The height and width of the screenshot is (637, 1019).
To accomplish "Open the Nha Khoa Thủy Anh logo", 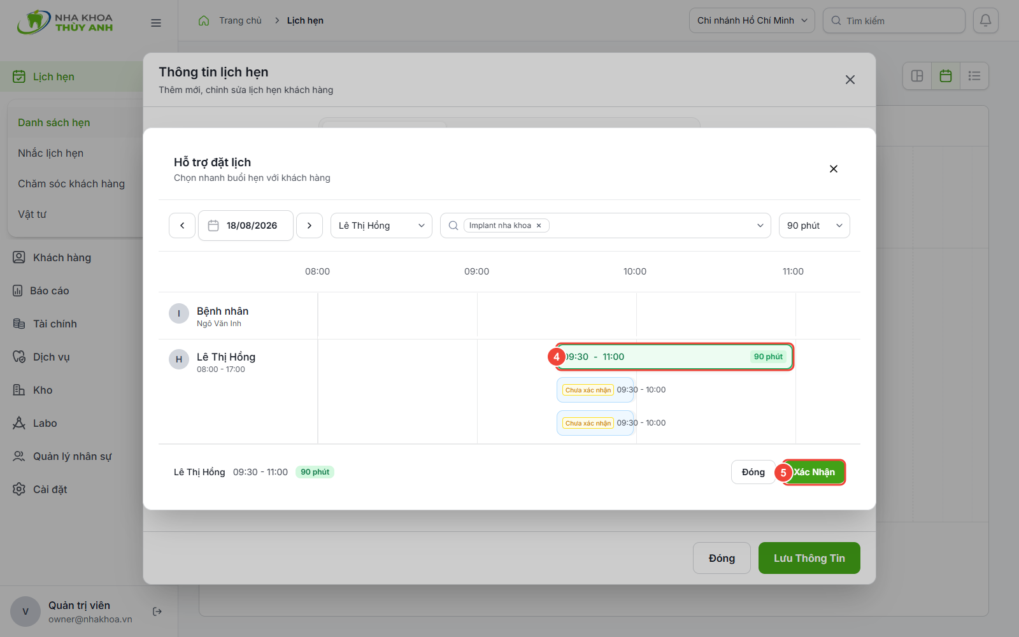I will click(65, 22).
